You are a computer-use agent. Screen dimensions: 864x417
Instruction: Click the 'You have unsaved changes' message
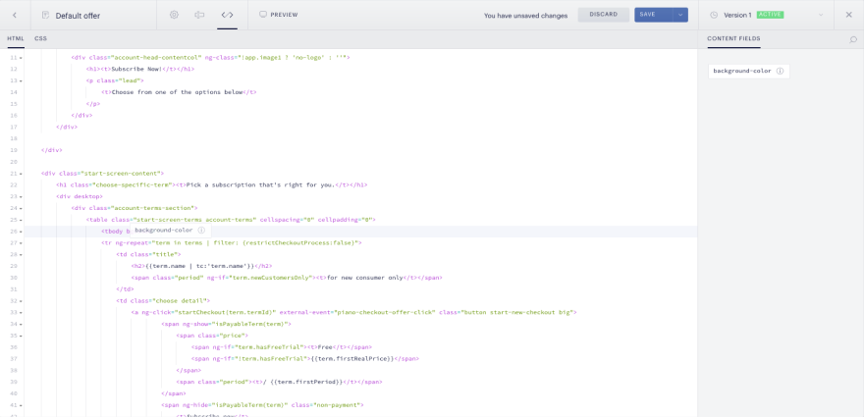pyautogui.click(x=525, y=16)
